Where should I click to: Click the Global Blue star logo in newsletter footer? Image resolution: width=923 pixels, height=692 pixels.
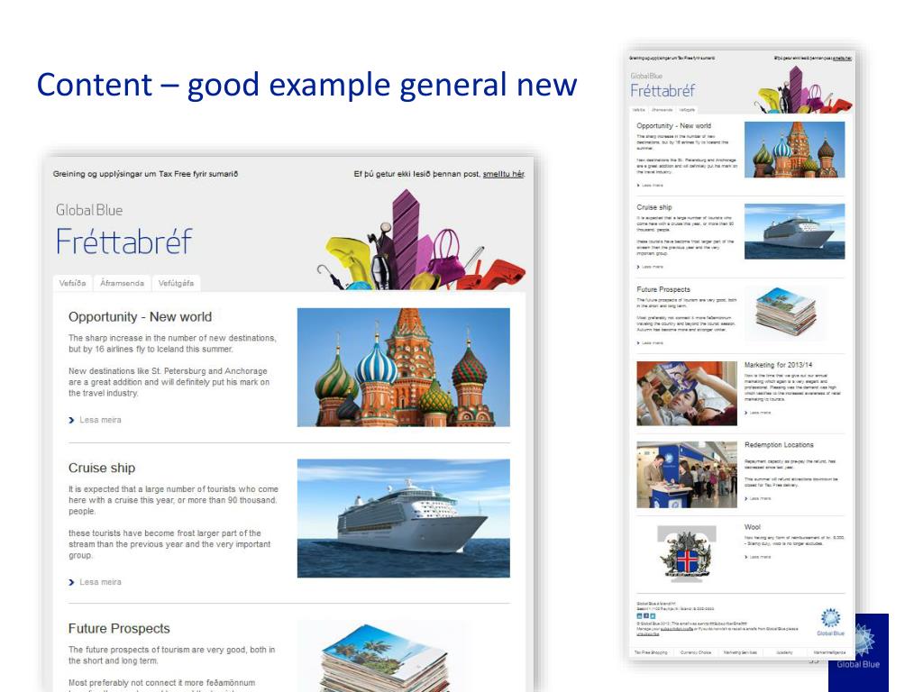pos(830,622)
